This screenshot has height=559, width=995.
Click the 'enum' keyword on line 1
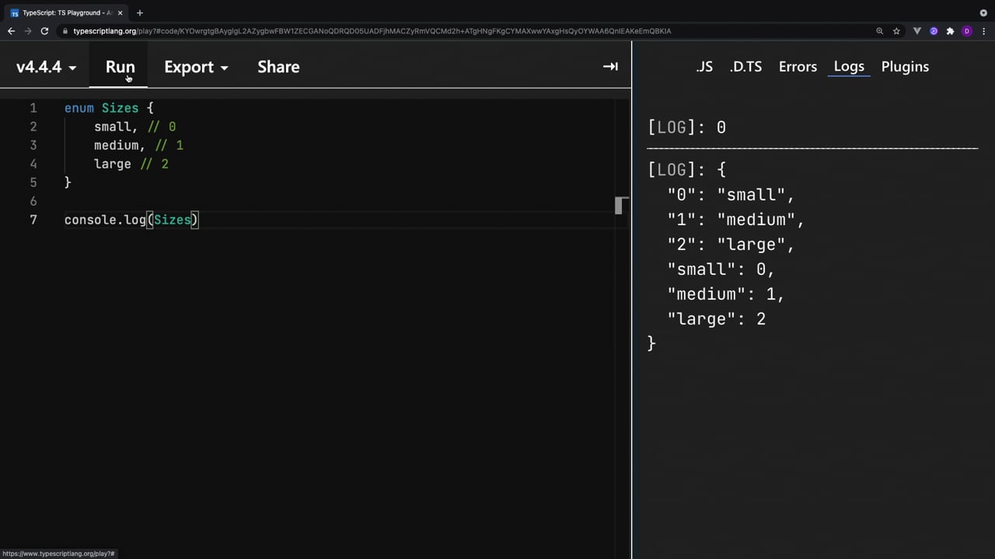point(79,108)
